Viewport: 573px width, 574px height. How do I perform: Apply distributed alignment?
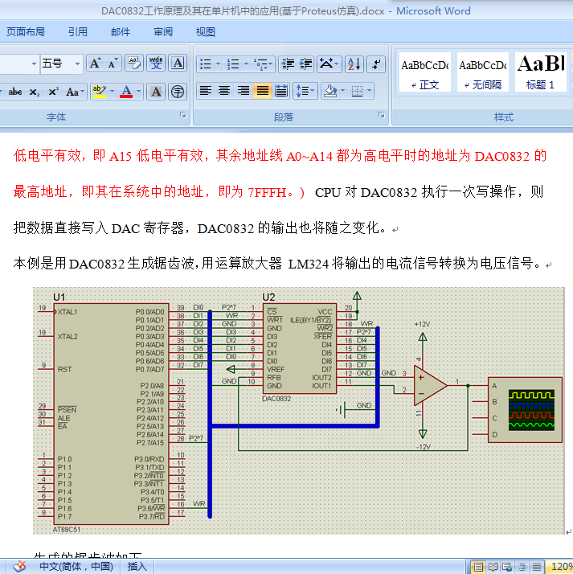281,91
